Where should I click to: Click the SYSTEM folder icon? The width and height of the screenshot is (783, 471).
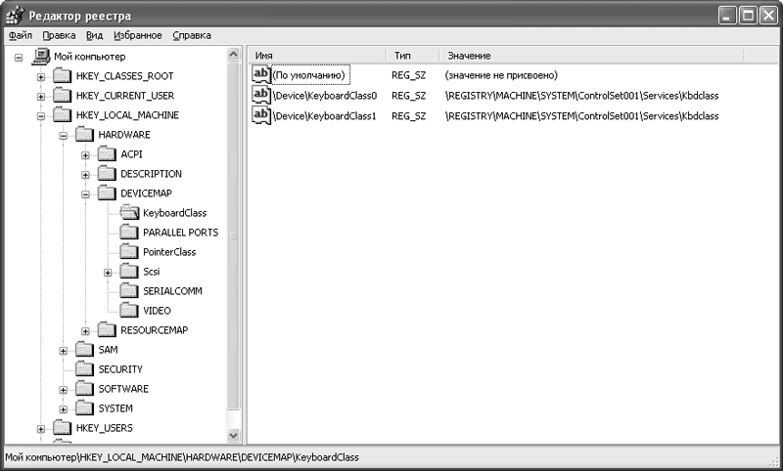84,407
